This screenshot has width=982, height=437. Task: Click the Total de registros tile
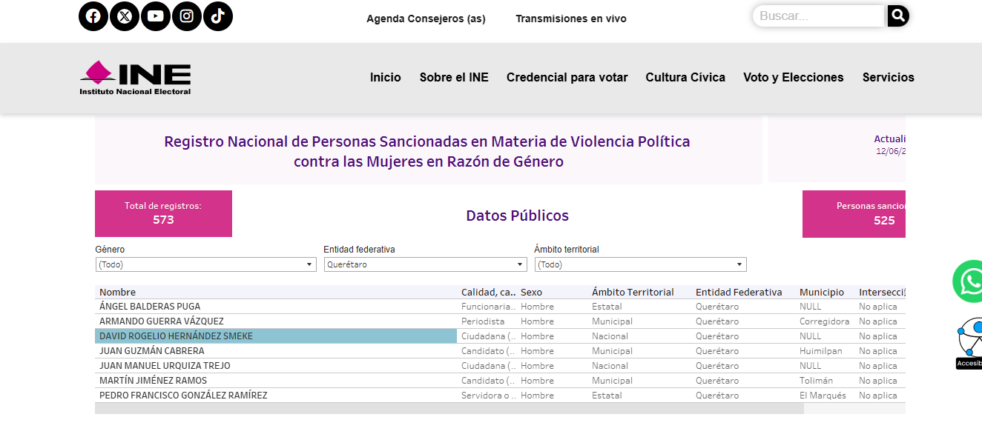click(x=163, y=213)
